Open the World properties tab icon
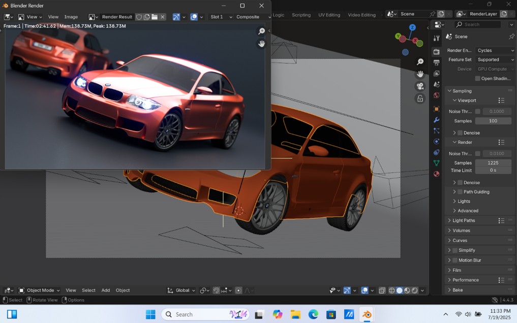517x323 pixels. (x=436, y=95)
